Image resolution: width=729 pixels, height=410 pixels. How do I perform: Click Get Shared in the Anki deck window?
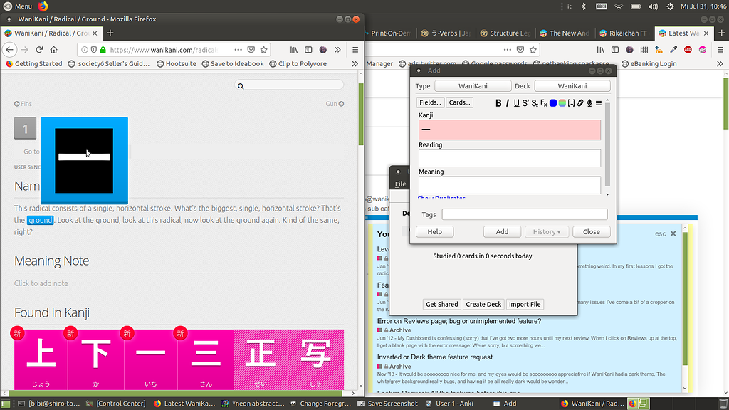[441, 304]
